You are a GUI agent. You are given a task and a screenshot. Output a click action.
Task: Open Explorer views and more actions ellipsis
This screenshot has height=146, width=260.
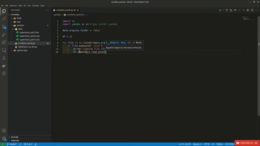click(x=48, y=10)
